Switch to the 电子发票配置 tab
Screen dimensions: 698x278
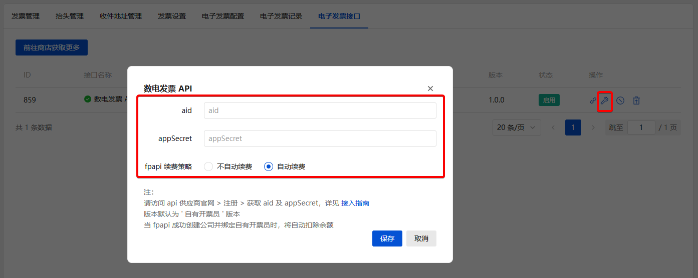[223, 16]
